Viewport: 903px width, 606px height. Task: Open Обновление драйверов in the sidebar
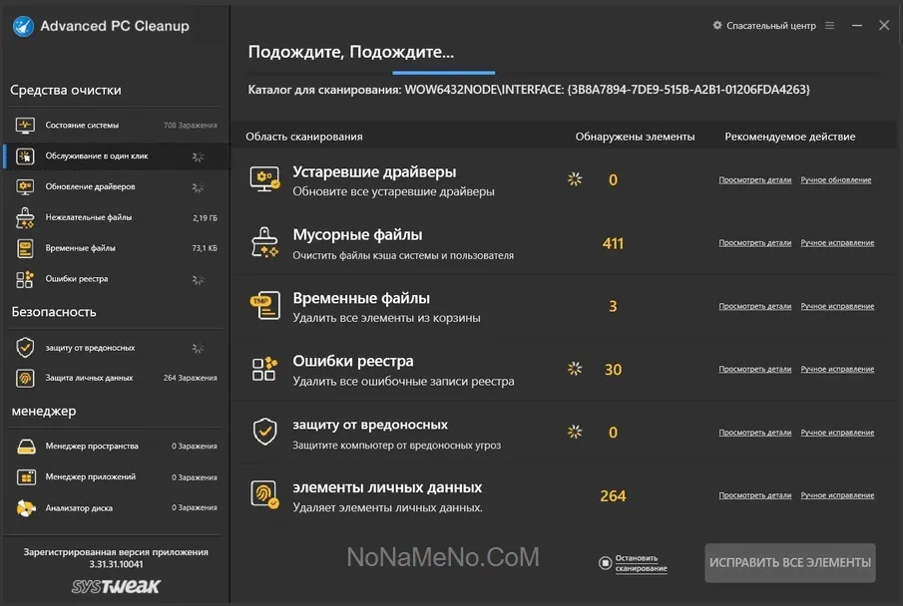point(90,186)
